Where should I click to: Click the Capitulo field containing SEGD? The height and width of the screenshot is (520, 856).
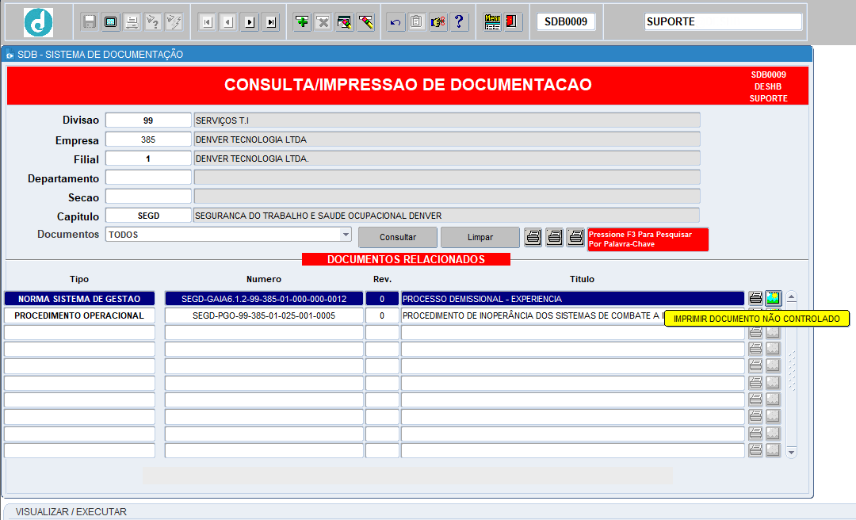(148, 216)
